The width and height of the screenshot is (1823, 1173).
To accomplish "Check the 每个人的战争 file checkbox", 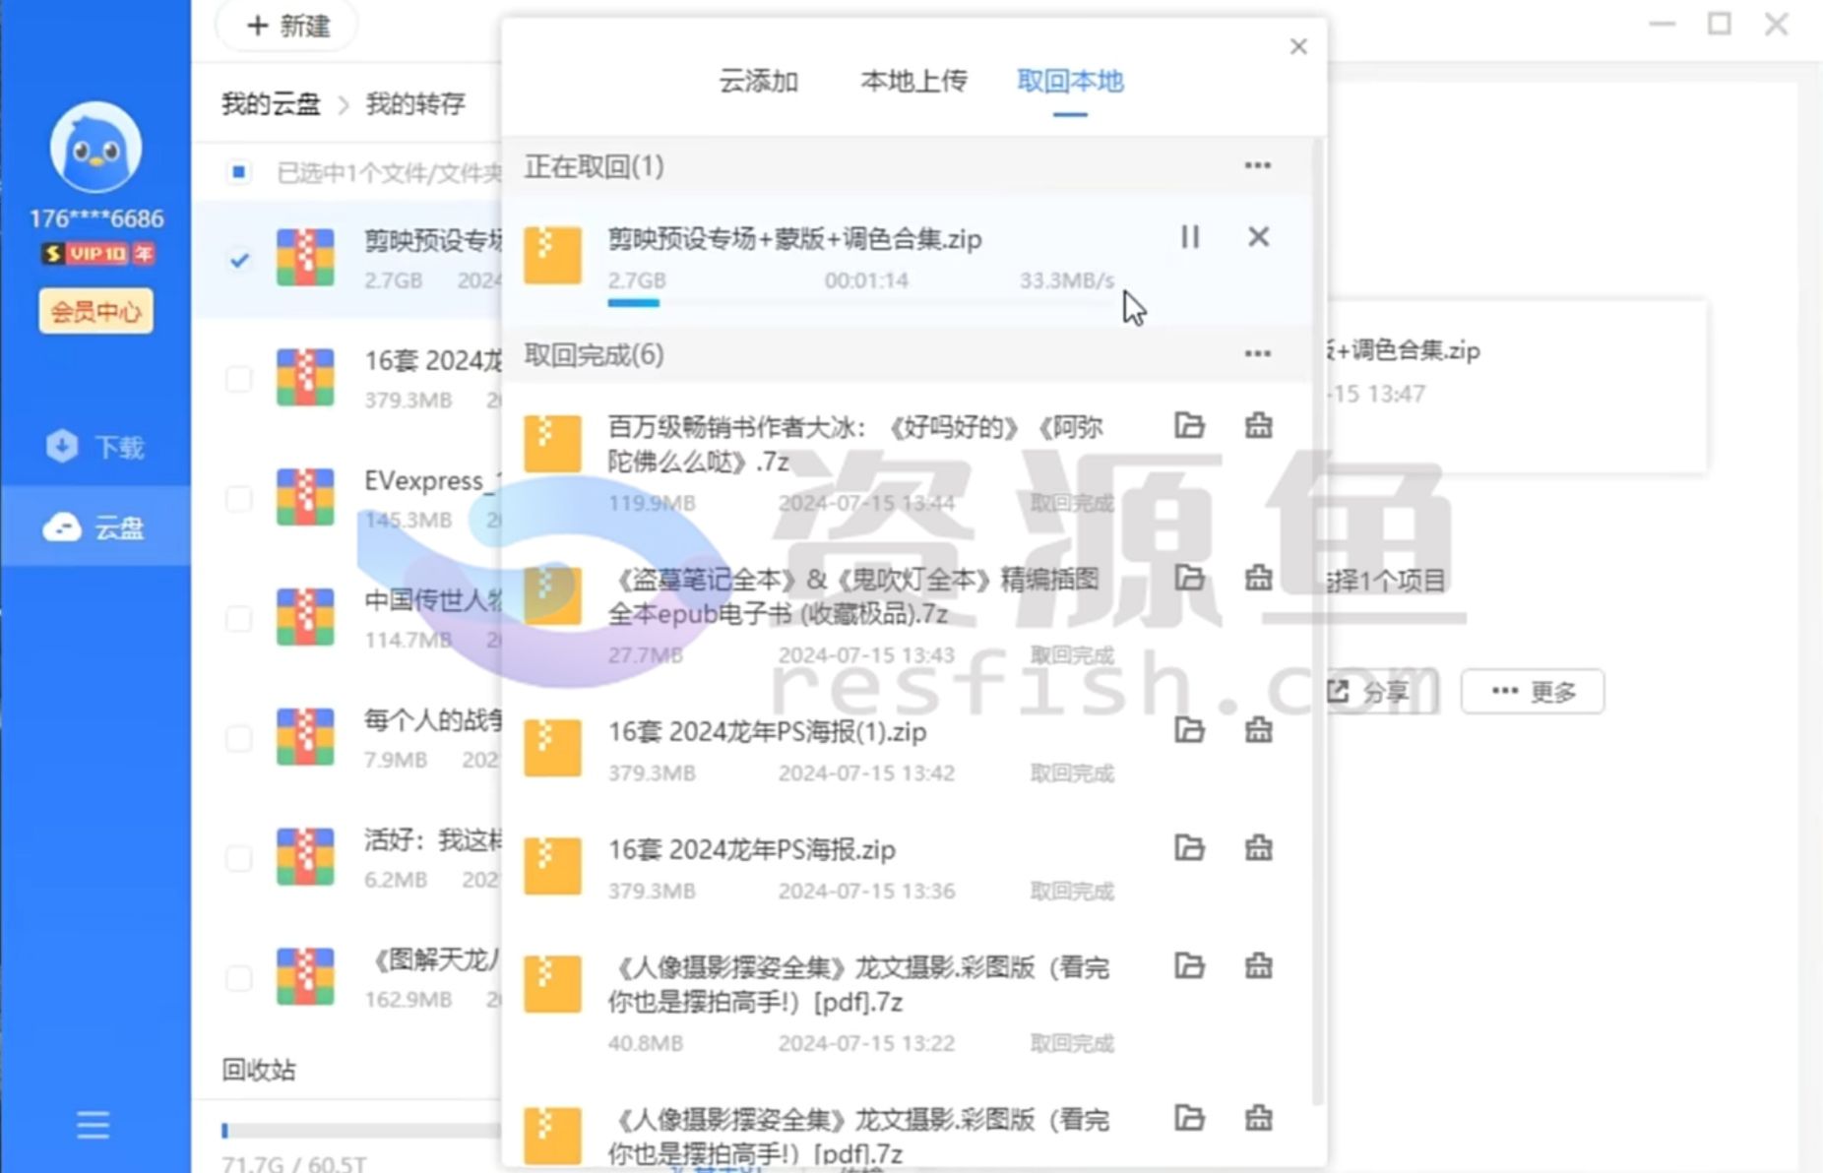I will tap(238, 738).
